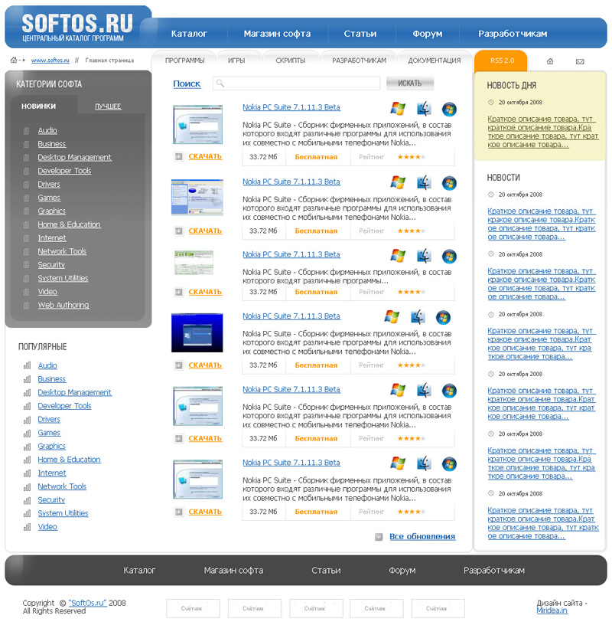The height and width of the screenshot is (635, 612).
Task: Click the document icon beside Security category
Action: (26, 265)
